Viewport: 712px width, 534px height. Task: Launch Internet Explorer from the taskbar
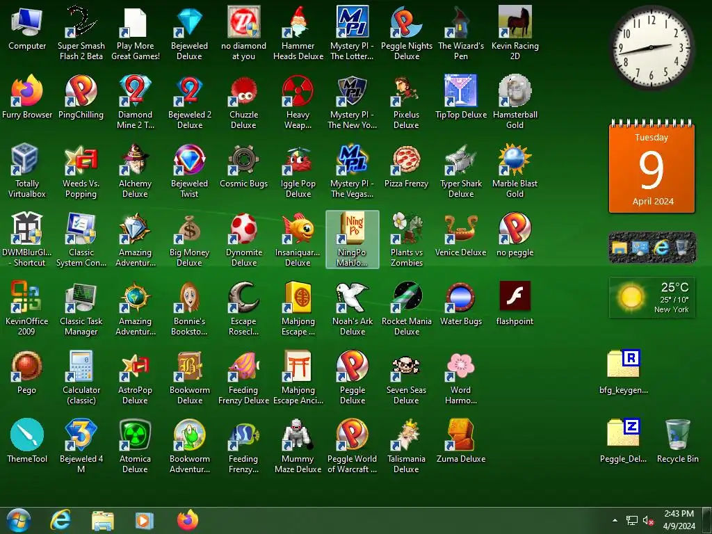point(60,520)
